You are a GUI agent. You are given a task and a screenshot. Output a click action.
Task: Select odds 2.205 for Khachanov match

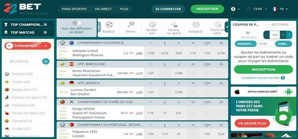(x=179, y=73)
